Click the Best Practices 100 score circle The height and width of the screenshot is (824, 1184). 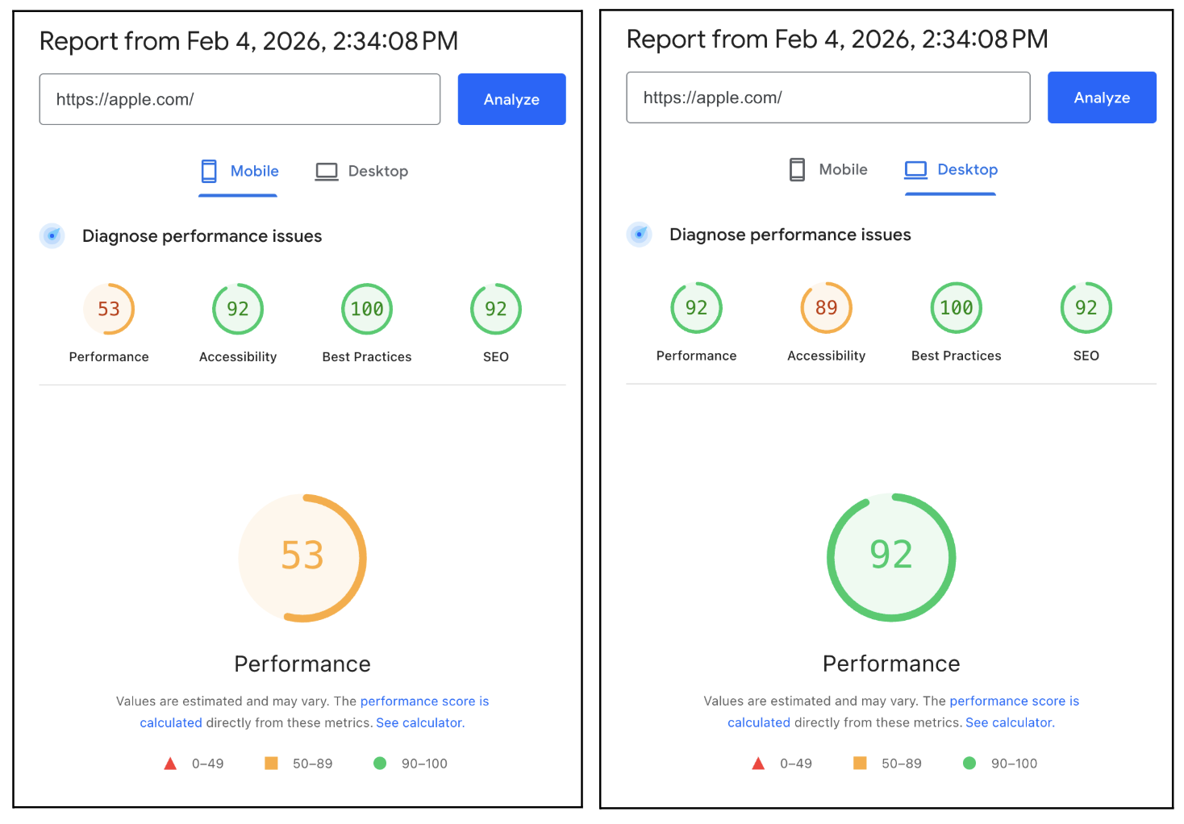366,309
